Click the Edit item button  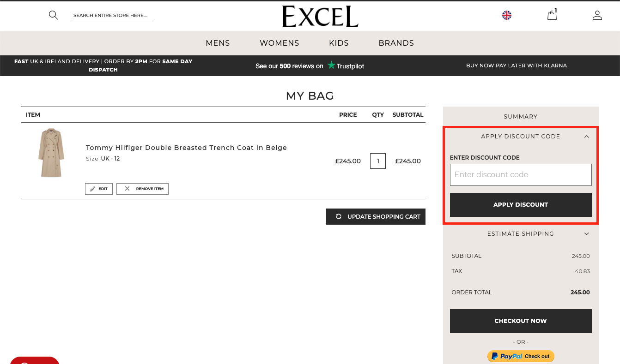[x=99, y=189]
